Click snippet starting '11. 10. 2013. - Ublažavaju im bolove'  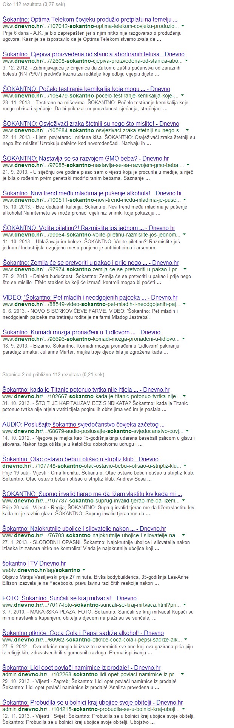(91, 244)
